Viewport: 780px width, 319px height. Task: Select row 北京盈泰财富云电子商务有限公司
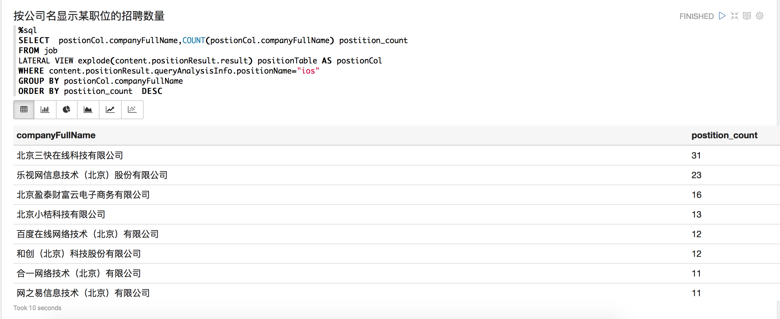(396, 195)
